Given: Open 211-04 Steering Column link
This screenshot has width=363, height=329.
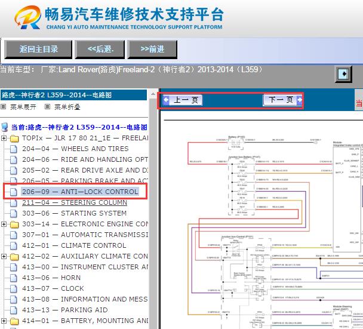Looking at the screenshot, I should tap(75, 202).
